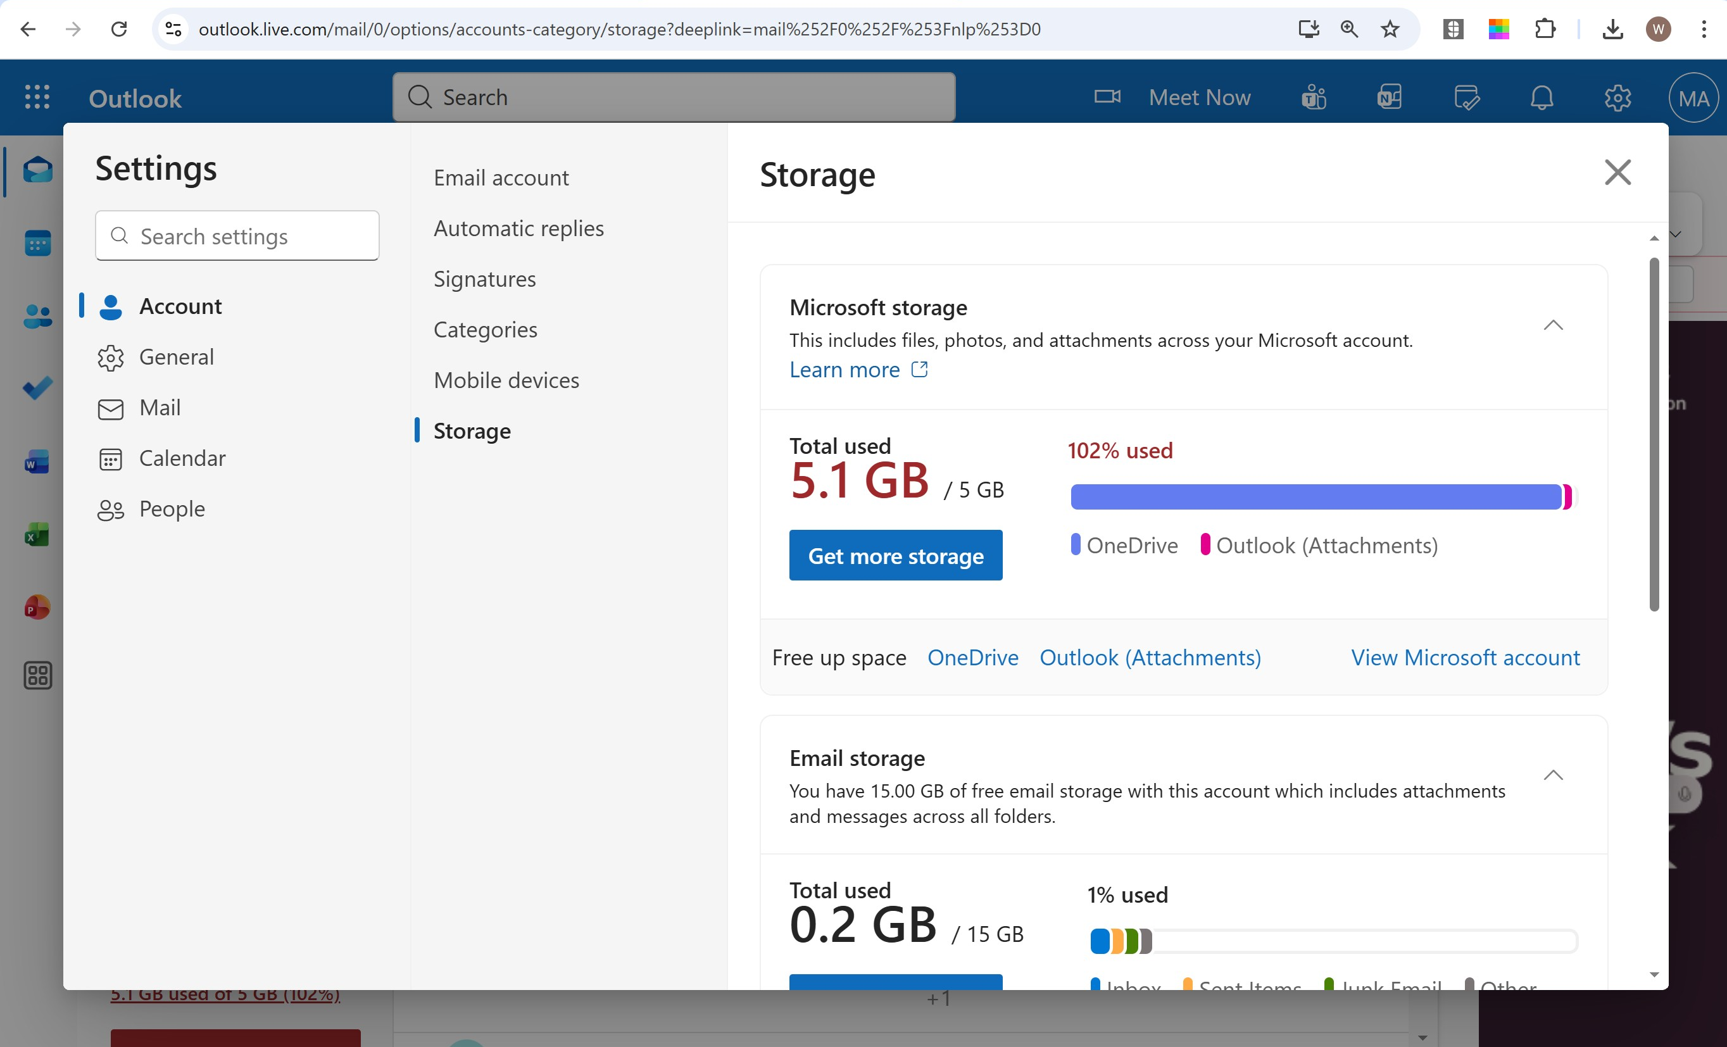
Task: Open the OneNote feed icon
Action: click(1390, 97)
